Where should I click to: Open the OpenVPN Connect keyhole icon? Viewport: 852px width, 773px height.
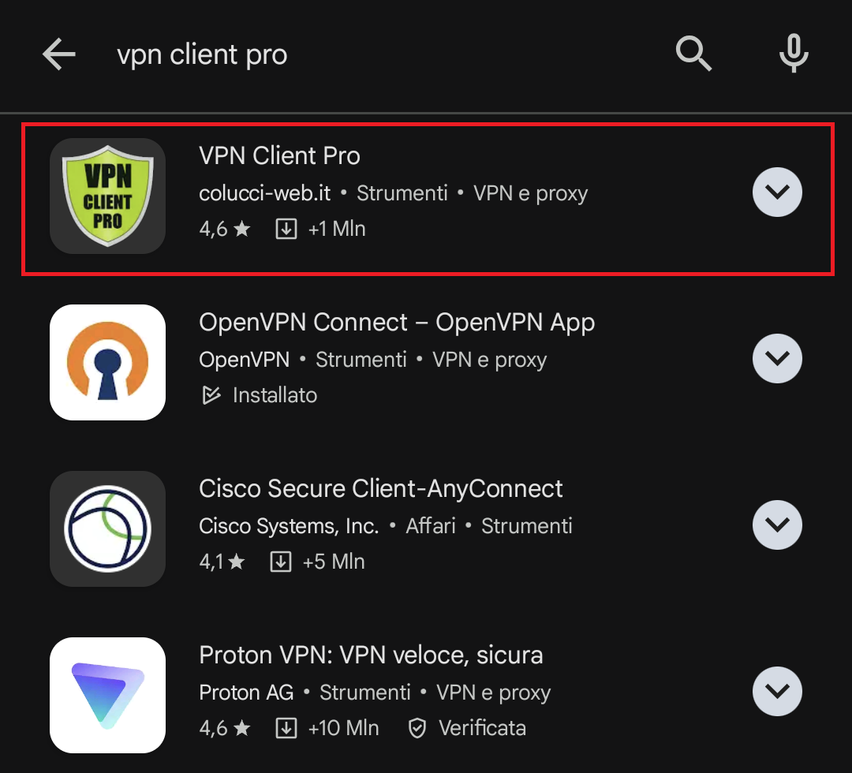107,362
